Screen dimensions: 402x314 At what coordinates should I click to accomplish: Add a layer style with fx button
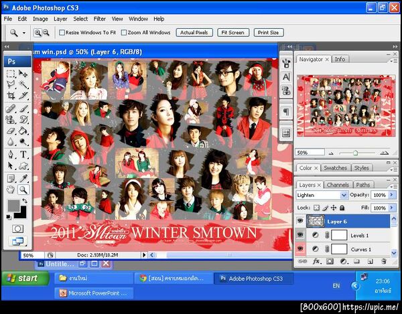[316, 261]
